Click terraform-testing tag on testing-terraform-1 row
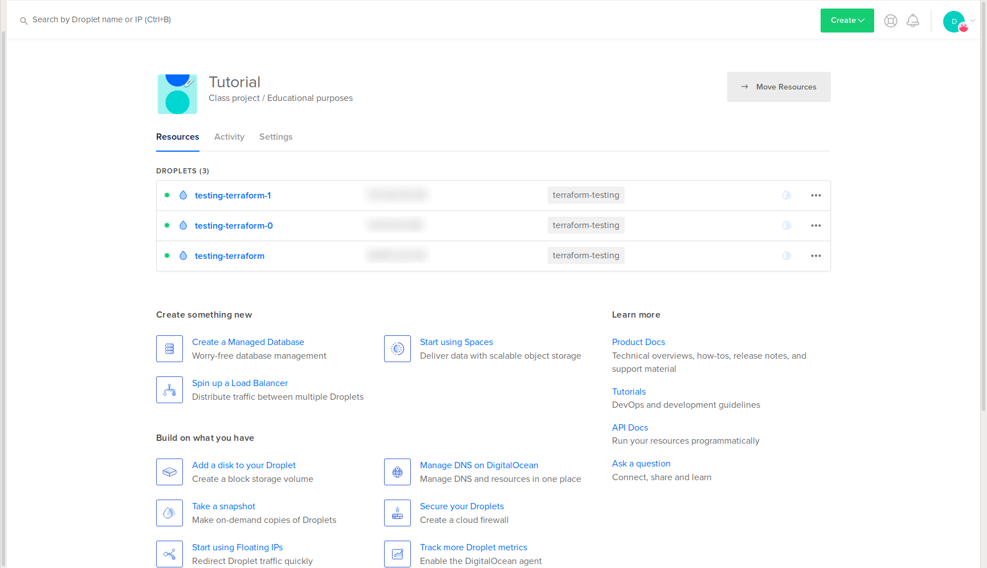Viewport: 987px width, 568px height. 586,195
